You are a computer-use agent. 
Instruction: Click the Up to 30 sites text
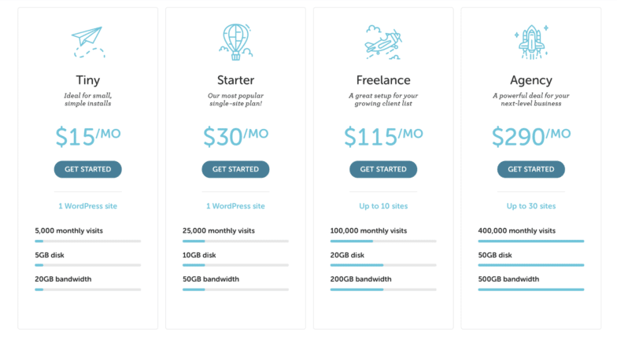point(530,206)
